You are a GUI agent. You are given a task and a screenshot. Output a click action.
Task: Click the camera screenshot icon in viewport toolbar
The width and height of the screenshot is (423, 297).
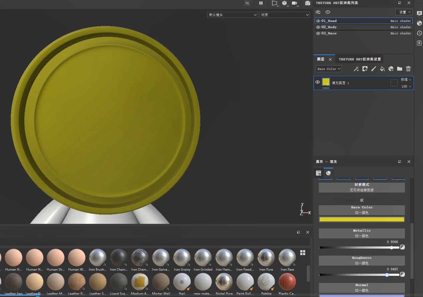307,3
